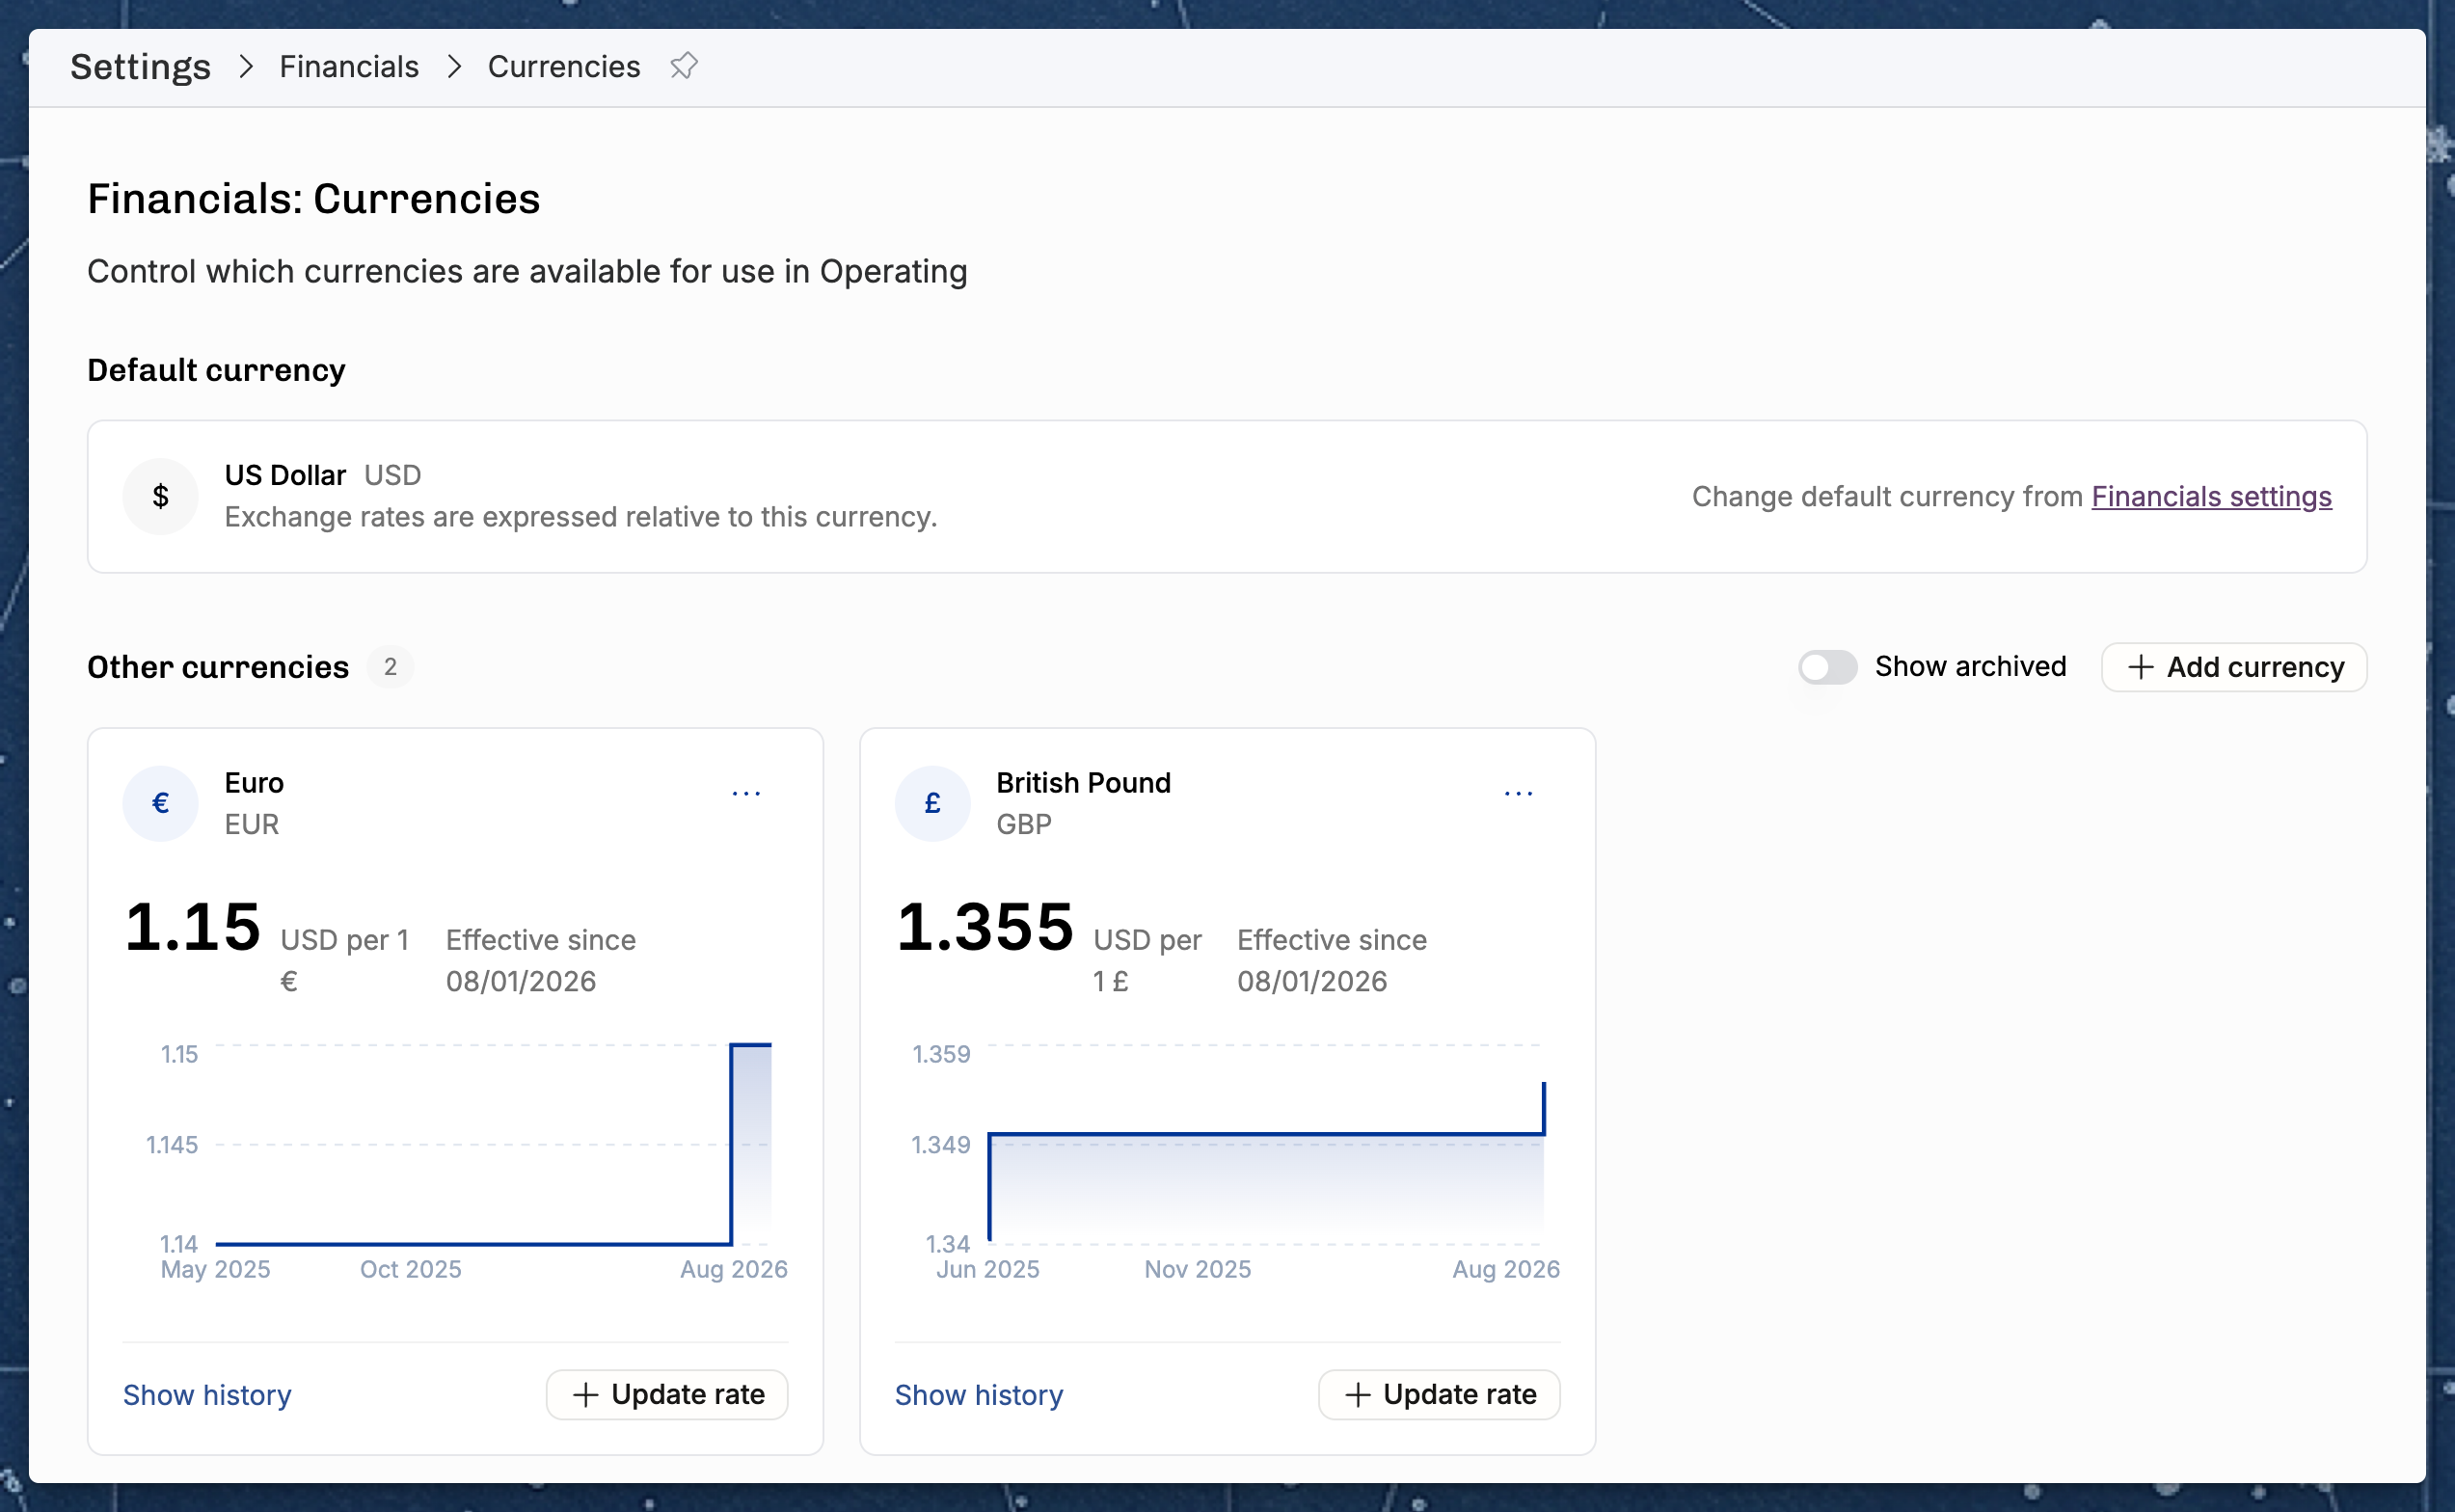Viewport: 2455px width, 1512px height.
Task: Open the Financials settings link
Action: [2211, 496]
